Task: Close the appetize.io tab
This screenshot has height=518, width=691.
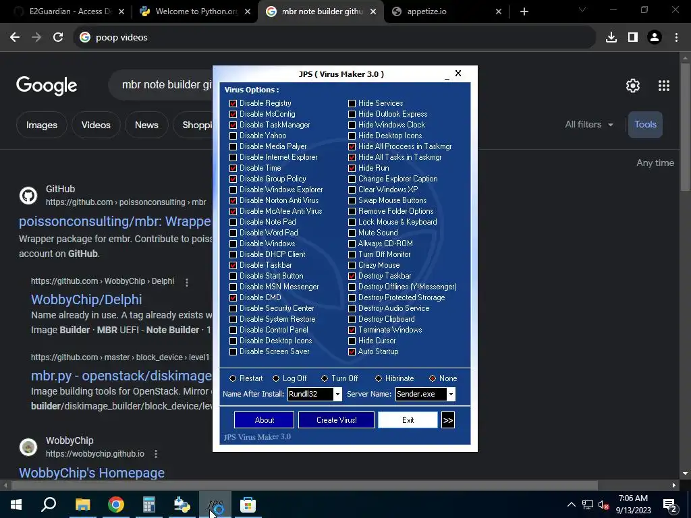Action: [x=499, y=11]
